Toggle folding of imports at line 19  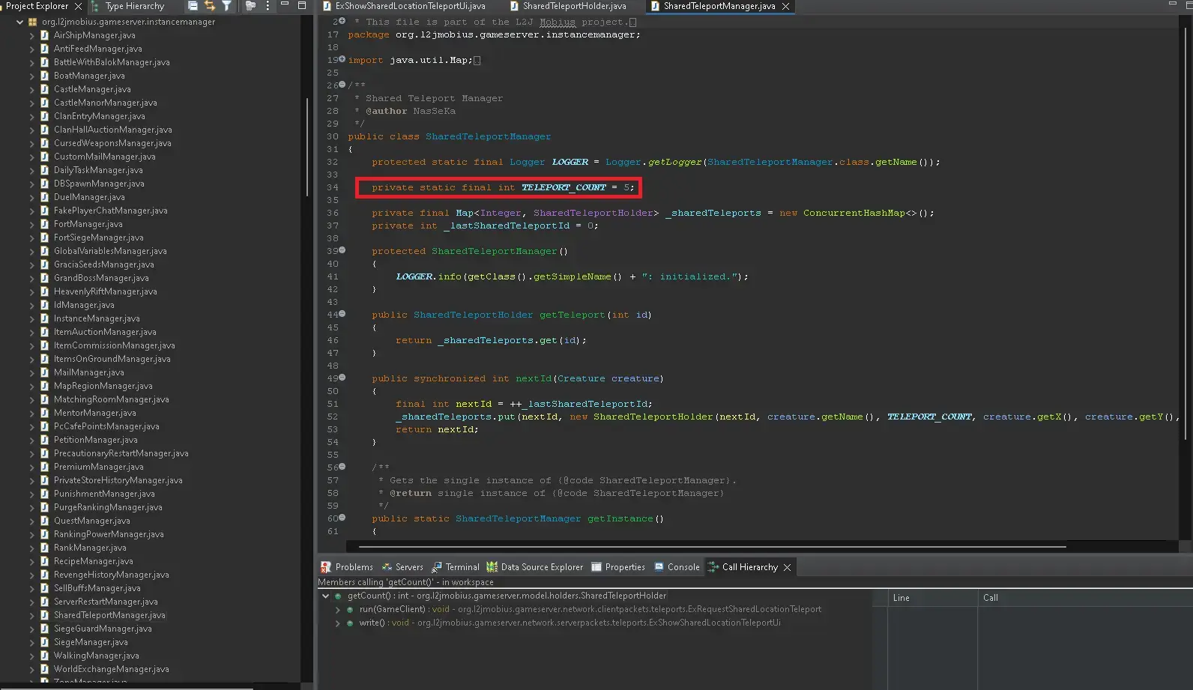[x=342, y=59]
